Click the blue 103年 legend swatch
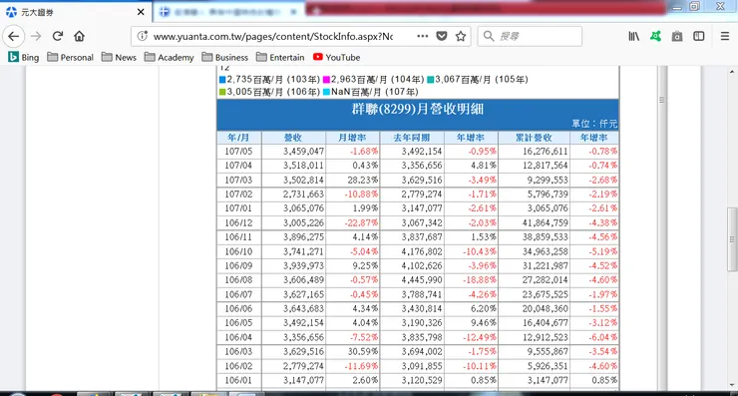Viewport: 738px width, 396px height. pyautogui.click(x=222, y=80)
